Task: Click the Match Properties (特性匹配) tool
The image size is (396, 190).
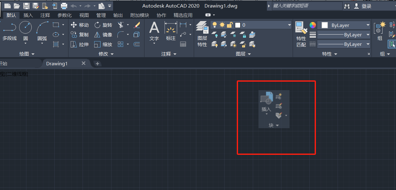Action: coord(301,34)
